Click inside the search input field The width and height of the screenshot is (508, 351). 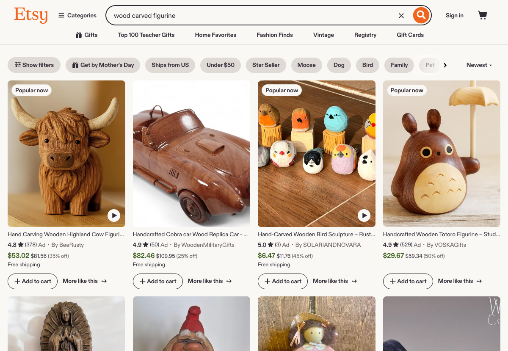(254, 16)
